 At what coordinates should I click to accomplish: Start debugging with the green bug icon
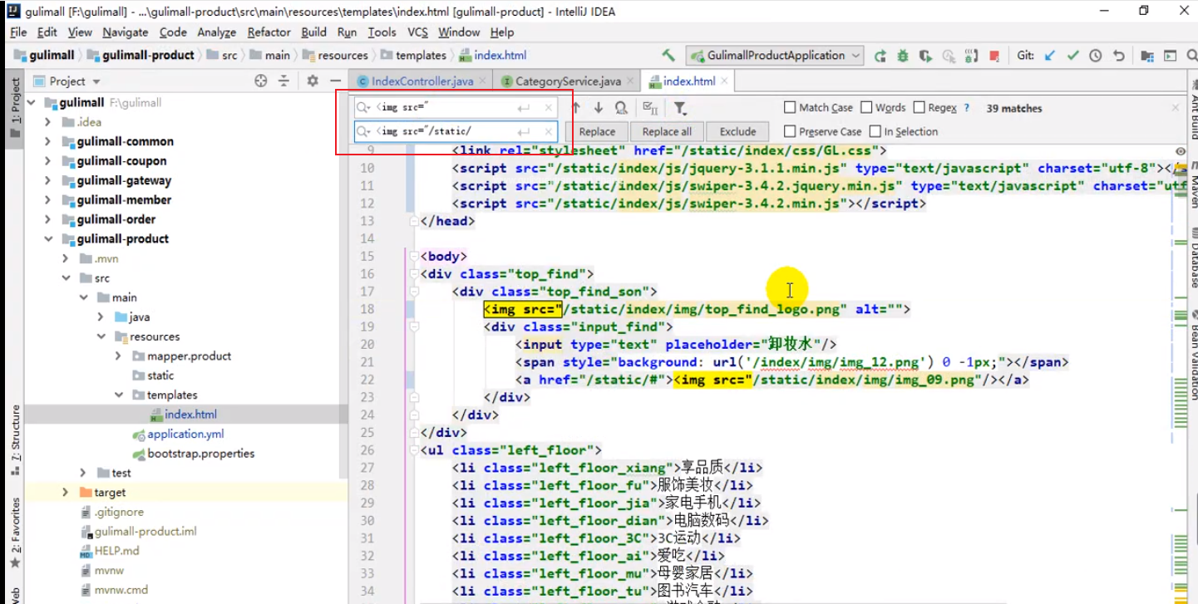pos(903,56)
